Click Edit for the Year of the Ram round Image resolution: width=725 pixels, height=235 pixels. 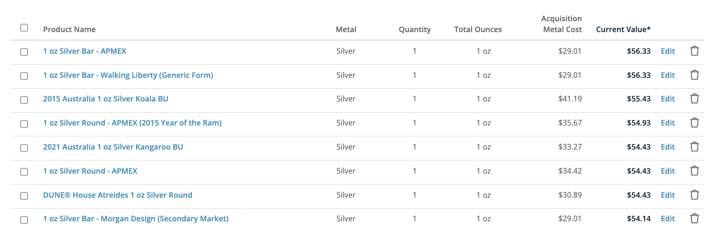coord(667,123)
